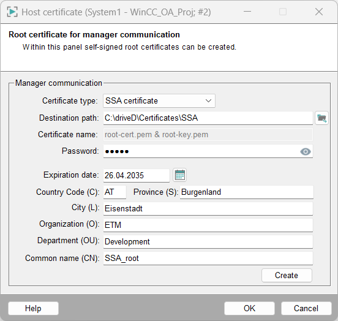Open calendar picker for expiration date

pos(180,175)
